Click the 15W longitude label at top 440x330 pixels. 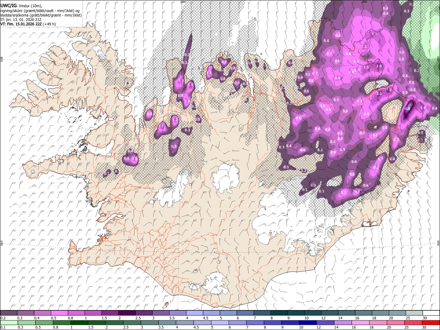(364, 2)
